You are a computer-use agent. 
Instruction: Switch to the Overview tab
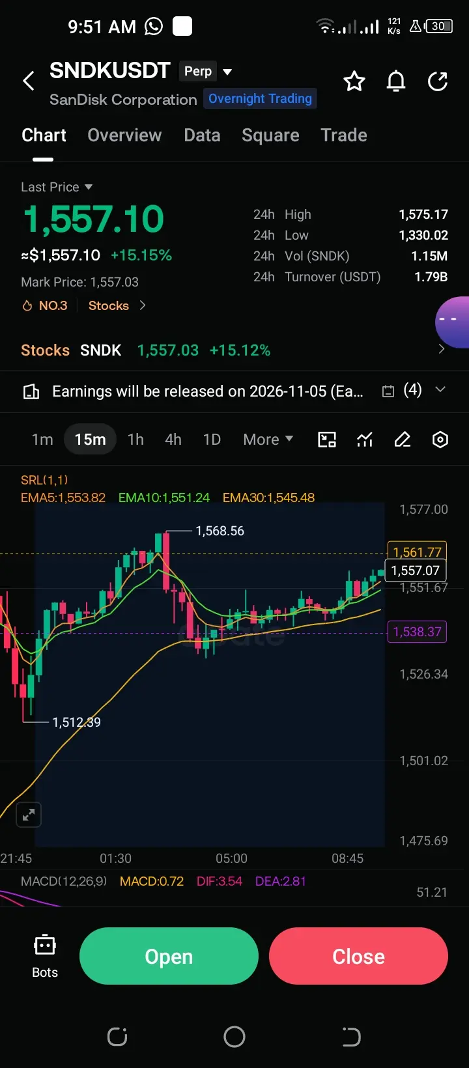click(124, 135)
